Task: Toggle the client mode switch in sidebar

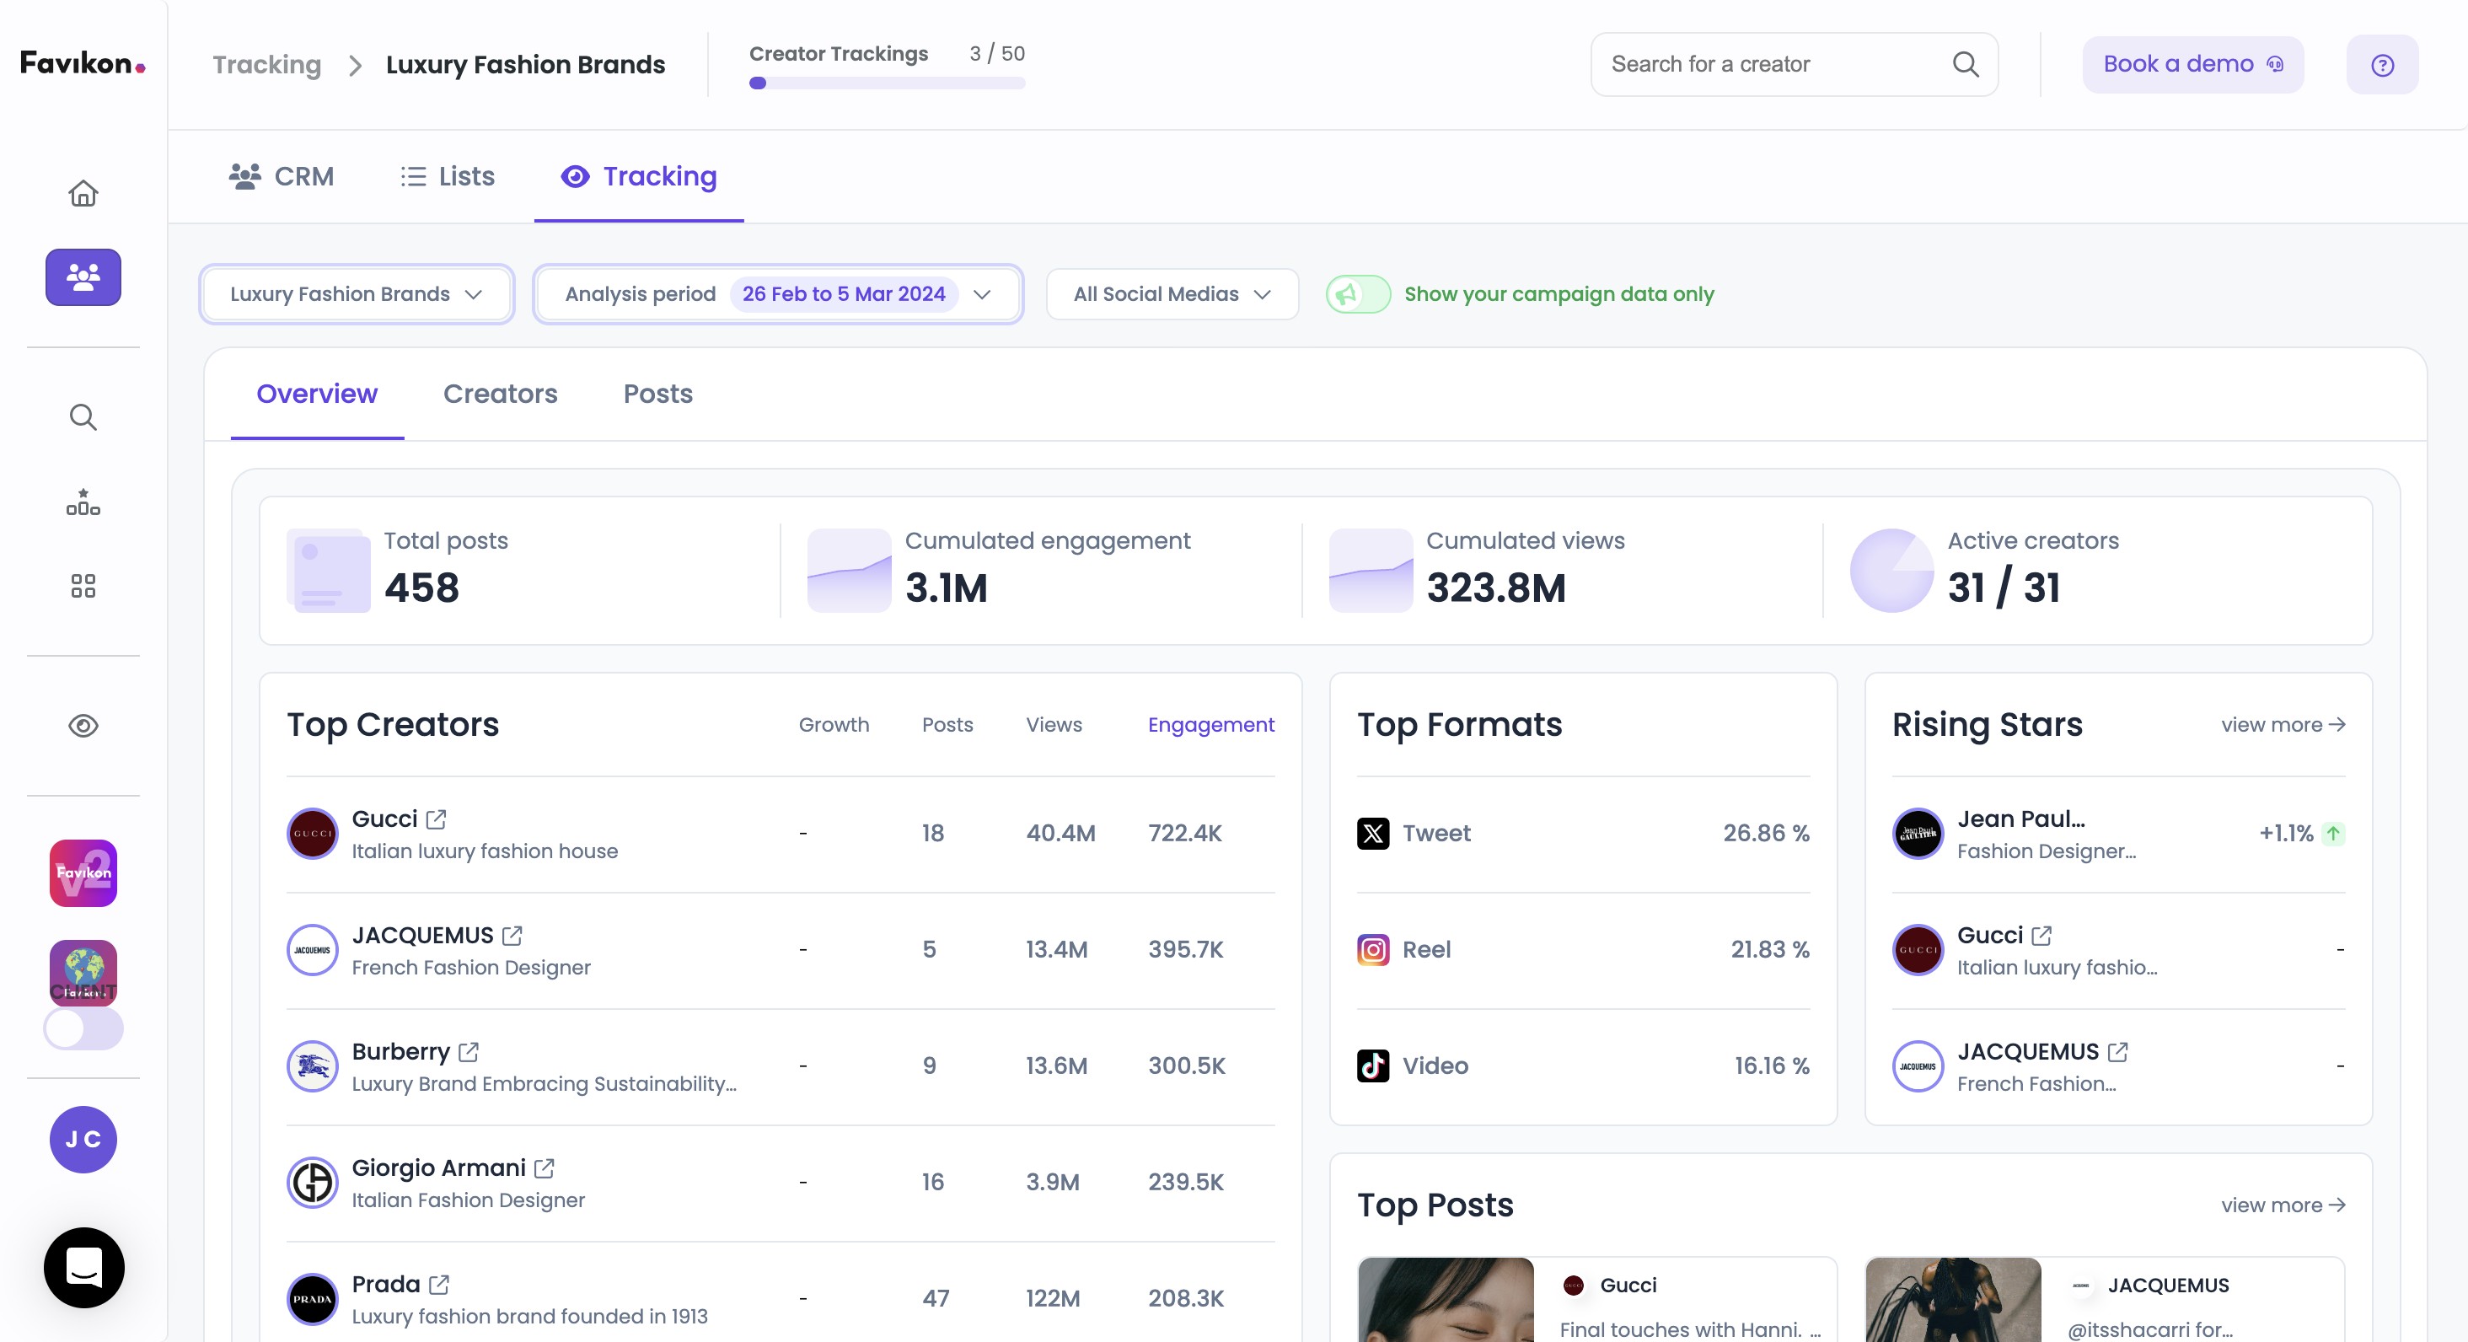Action: (83, 1028)
